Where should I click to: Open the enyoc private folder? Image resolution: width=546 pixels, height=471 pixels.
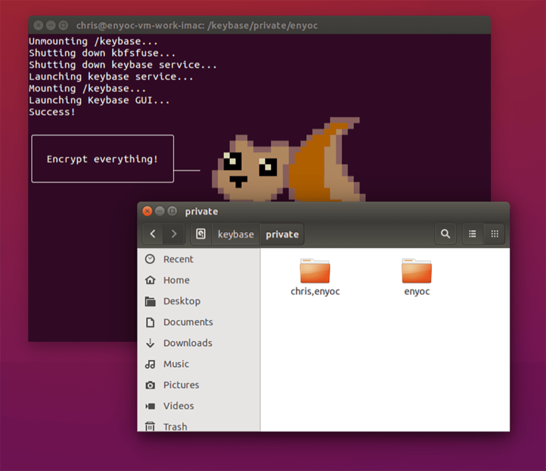(x=416, y=272)
